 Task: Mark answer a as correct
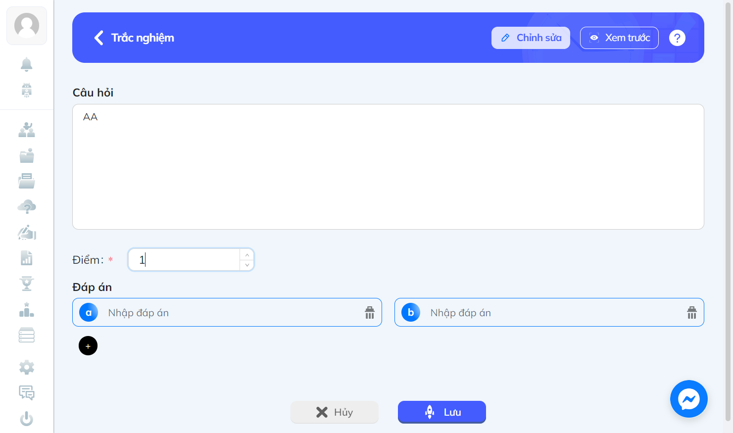[x=89, y=312]
